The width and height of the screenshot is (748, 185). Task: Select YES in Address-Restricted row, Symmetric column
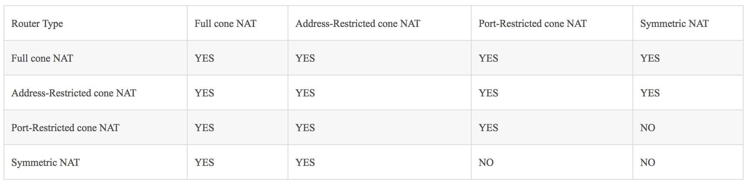click(649, 93)
